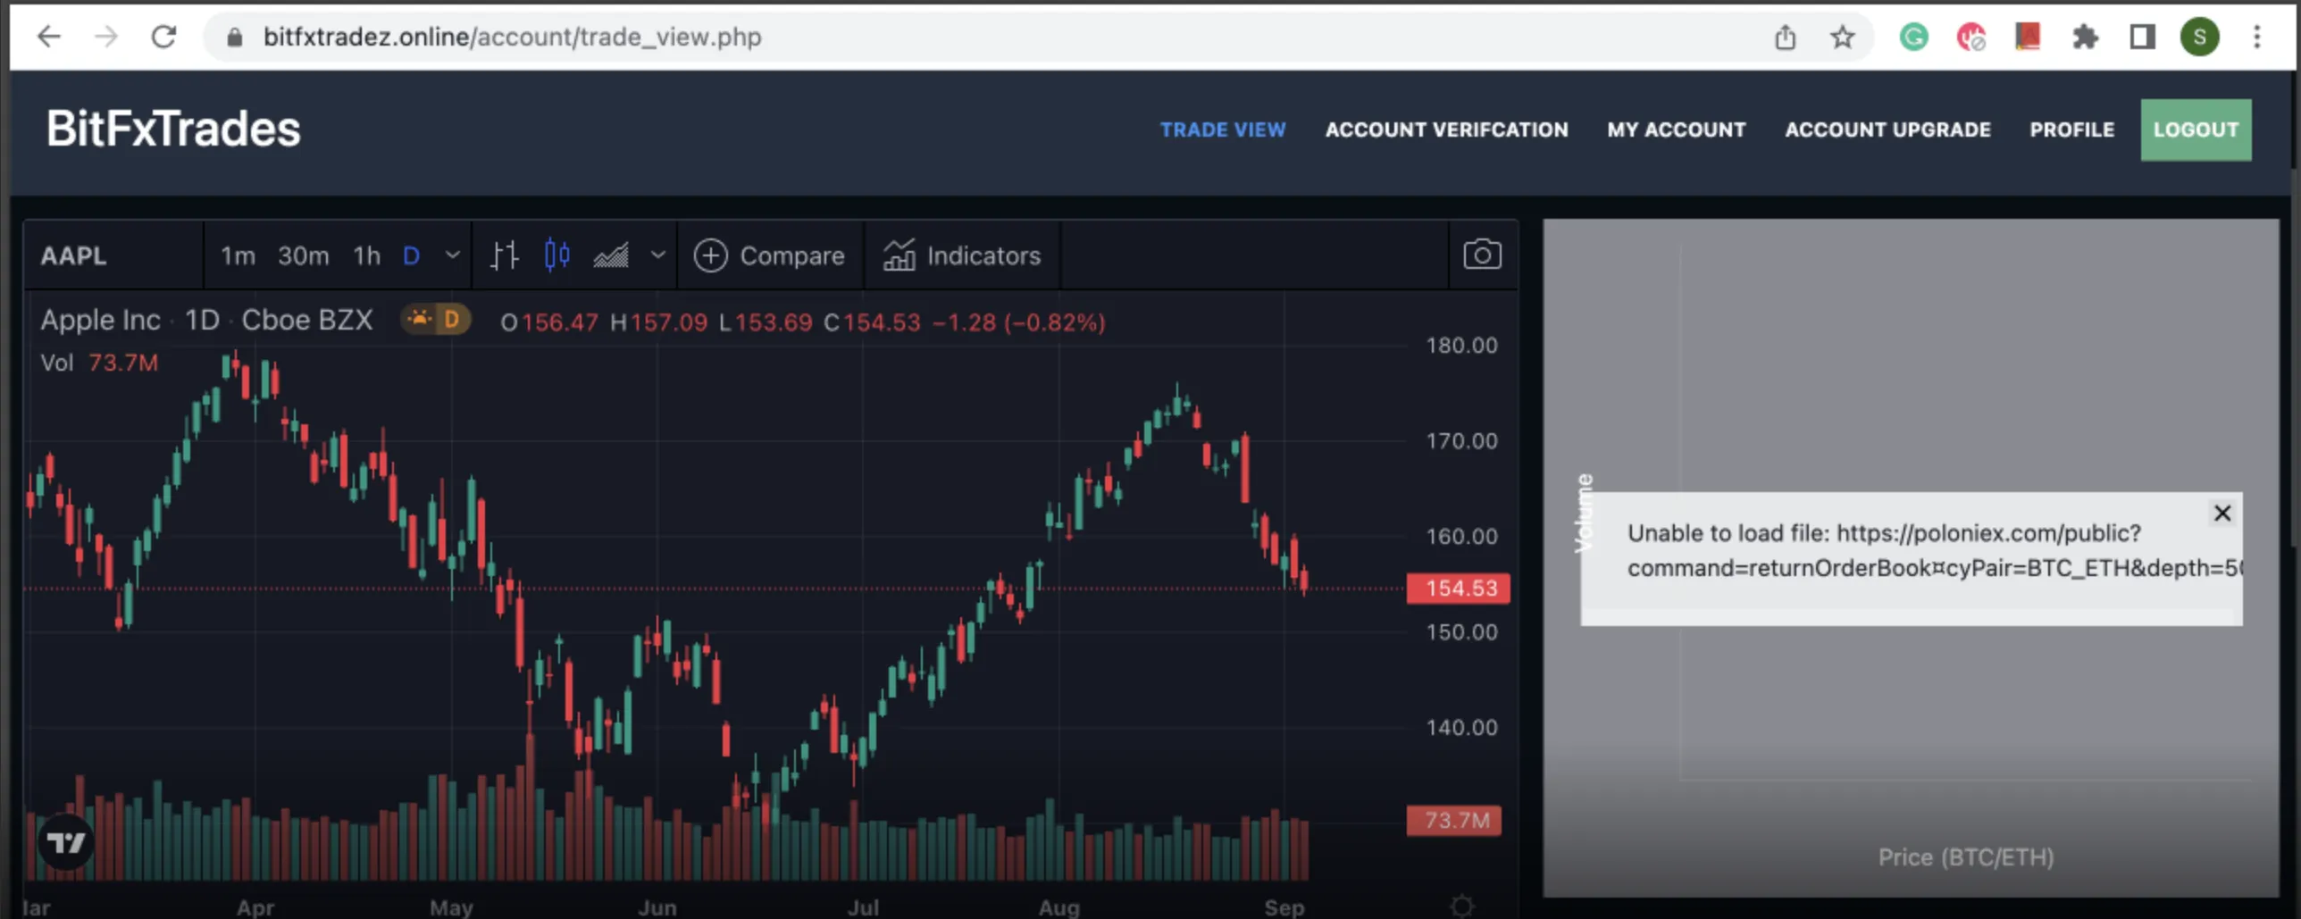The height and width of the screenshot is (919, 2301).
Task: Click the 73.7M volume axis label
Action: [x=1453, y=820]
